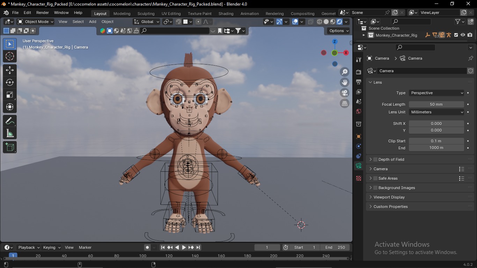Switch to the Shading workspace tab
The height and width of the screenshot is (268, 477).
tap(226, 14)
